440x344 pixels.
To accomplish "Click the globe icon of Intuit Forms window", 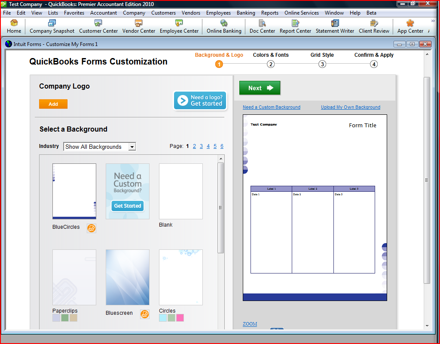I will 9,44.
